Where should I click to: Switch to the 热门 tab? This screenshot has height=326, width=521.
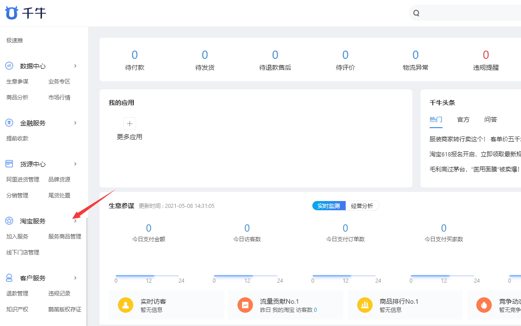[436, 119]
